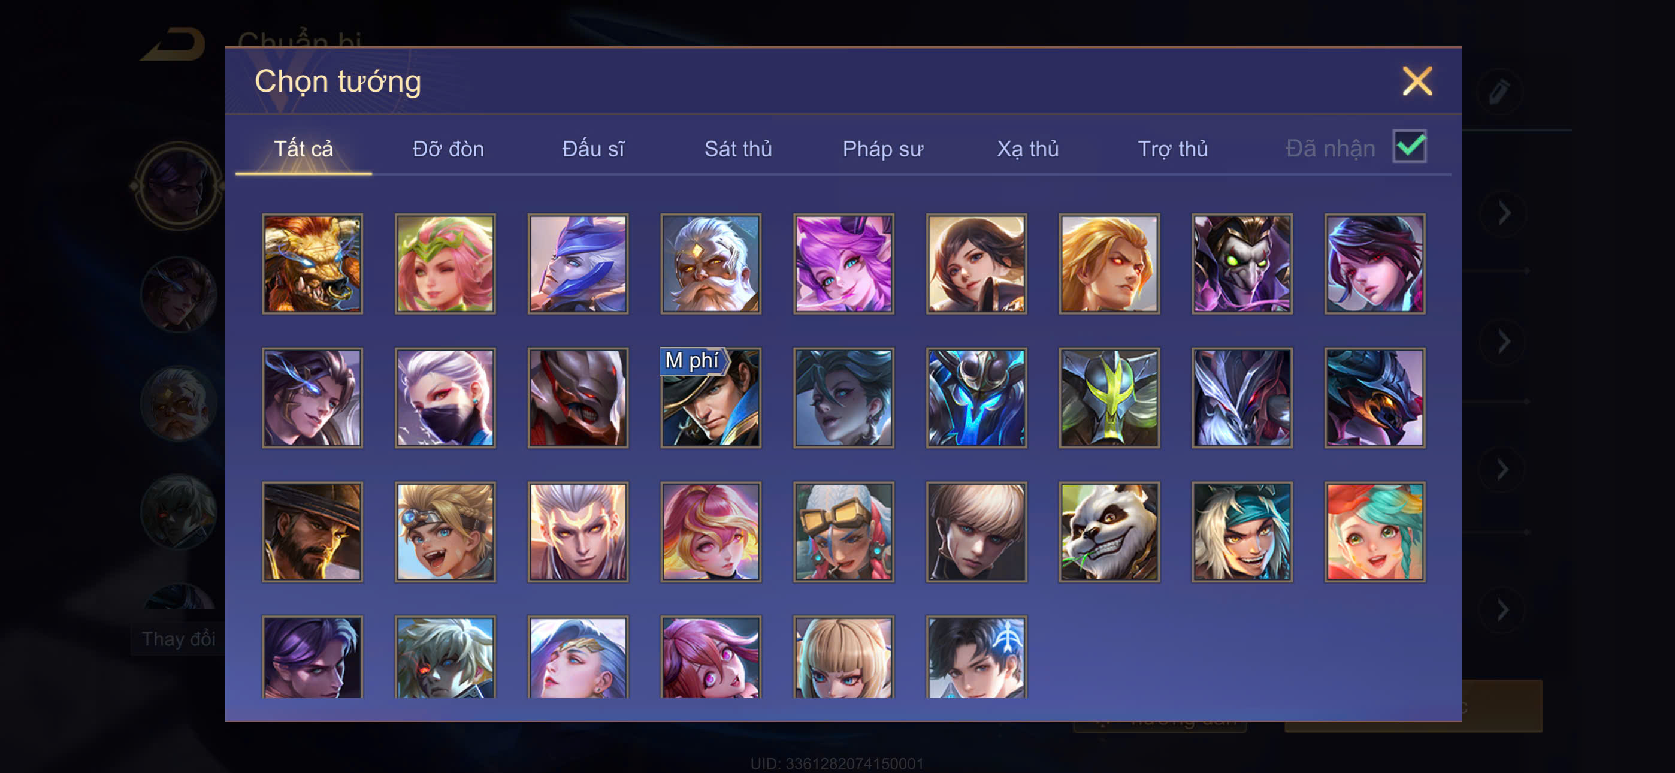Select the lion beast hero portrait
The height and width of the screenshot is (773, 1675).
[x=313, y=264]
